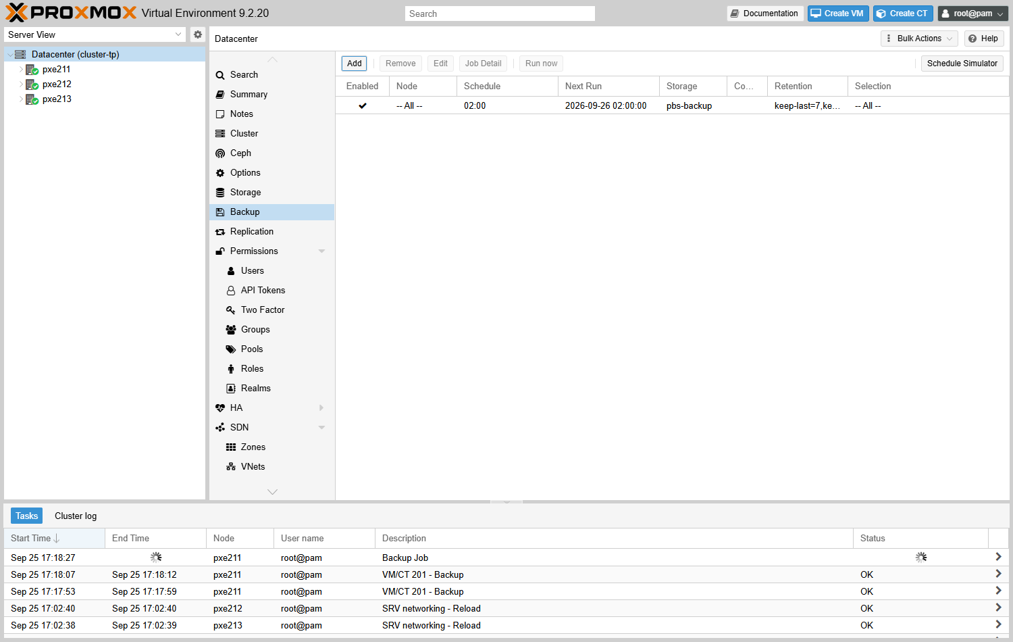The width and height of the screenshot is (1013, 642).
Task: Open the Summary menu item
Action: click(271, 95)
